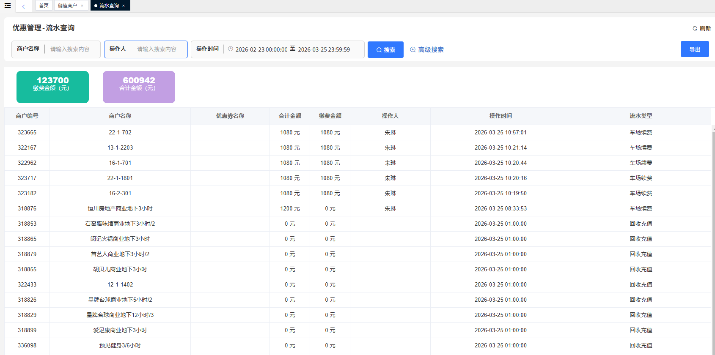Select 胡贝儿商业地下3小时 cell

(x=120, y=269)
